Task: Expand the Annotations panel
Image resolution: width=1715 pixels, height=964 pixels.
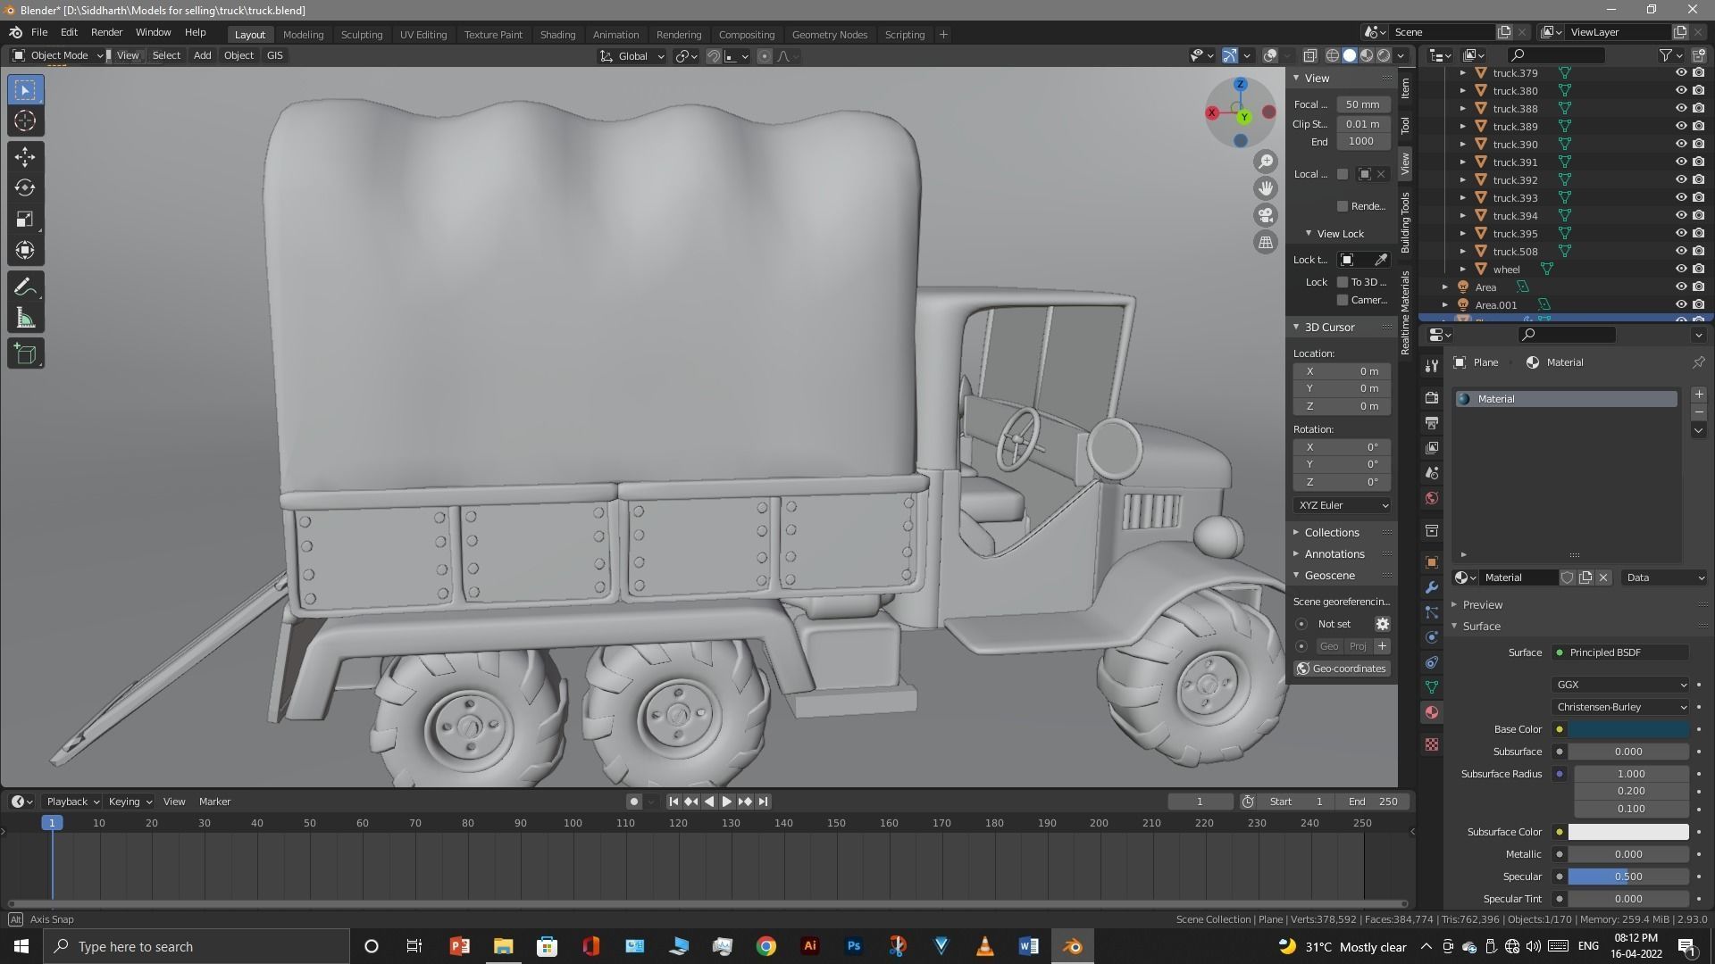Action: (1334, 554)
